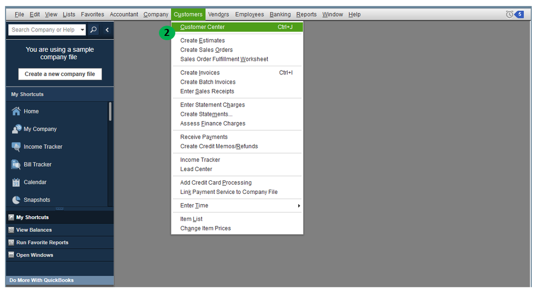
Task: Open the File menu
Action: [x=20, y=14]
